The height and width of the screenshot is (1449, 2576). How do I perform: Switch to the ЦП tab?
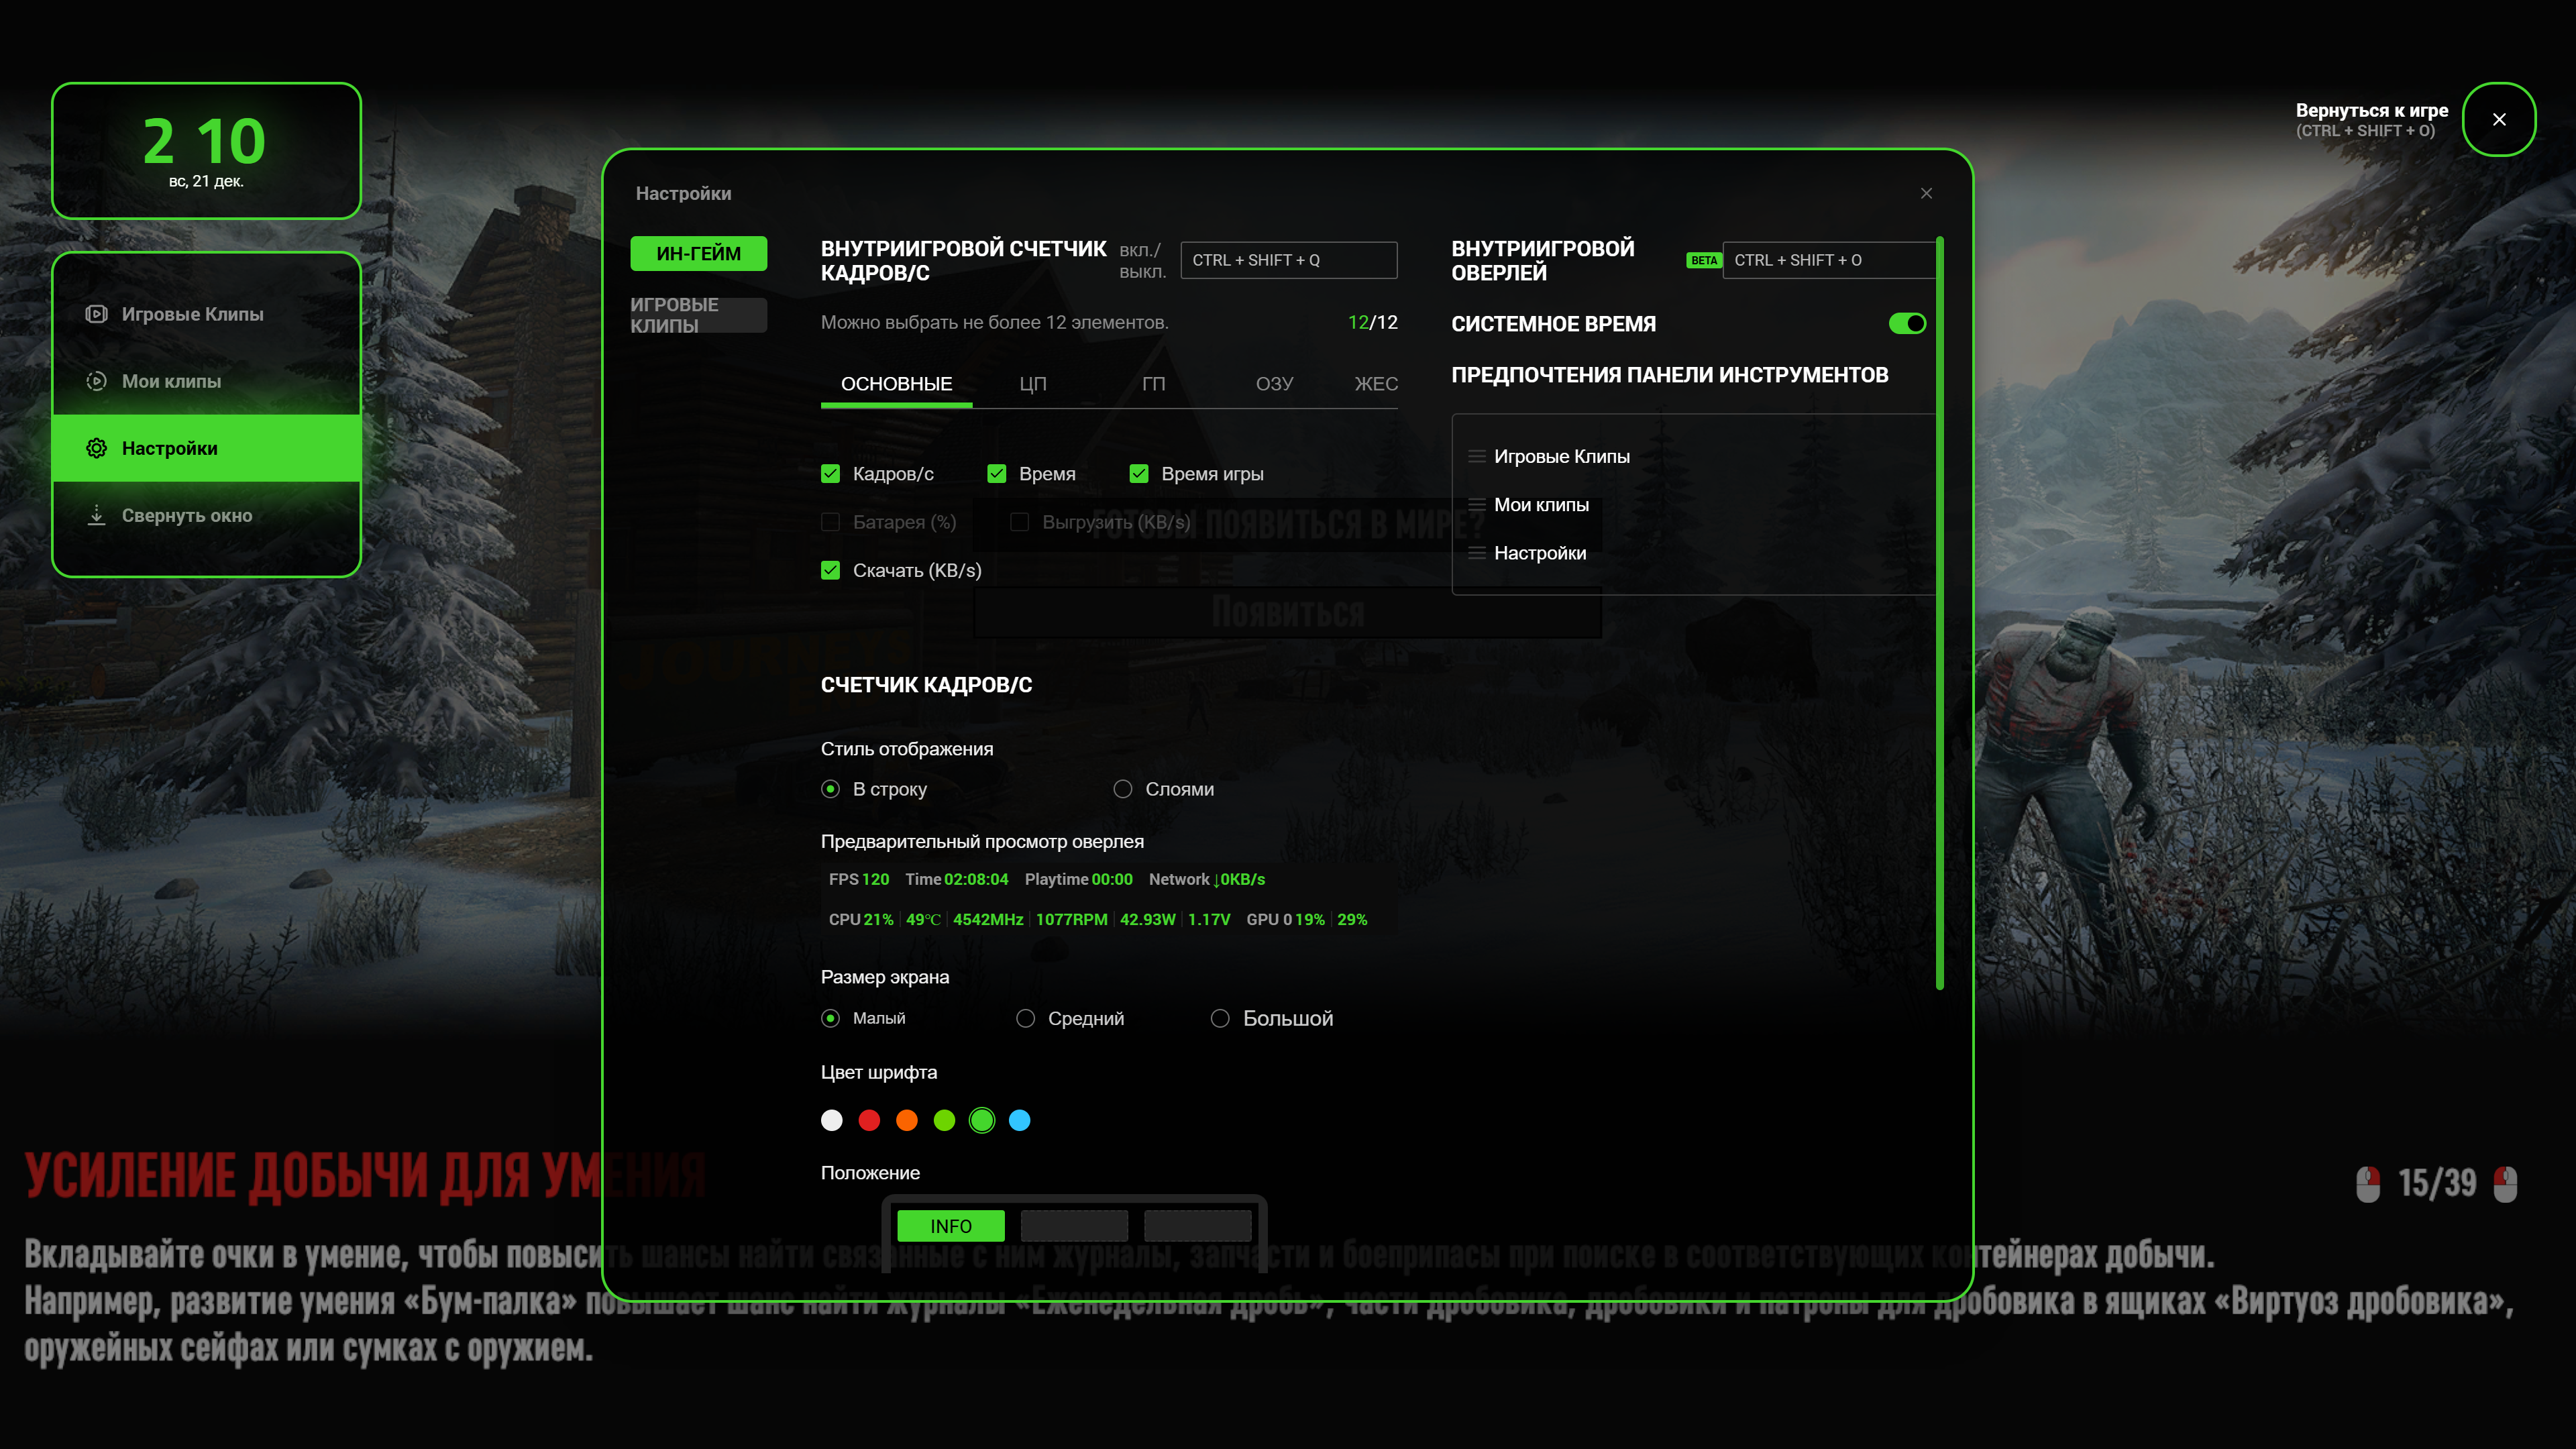1032,384
